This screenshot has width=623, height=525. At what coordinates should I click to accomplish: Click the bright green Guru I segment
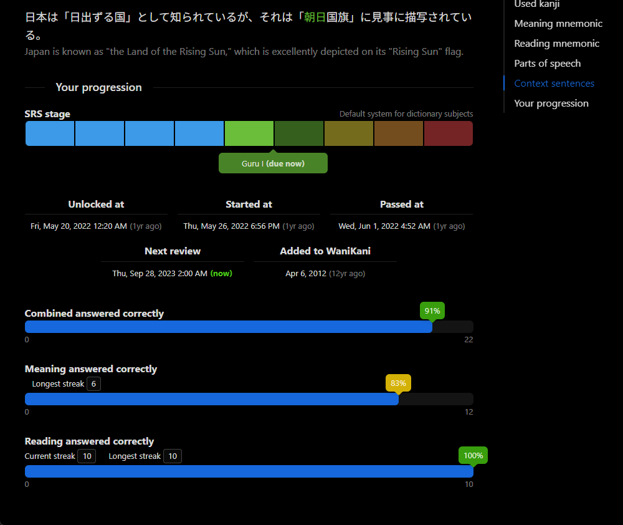click(249, 133)
